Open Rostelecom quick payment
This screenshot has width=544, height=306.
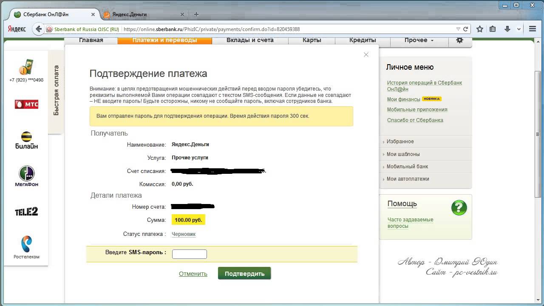(26, 247)
